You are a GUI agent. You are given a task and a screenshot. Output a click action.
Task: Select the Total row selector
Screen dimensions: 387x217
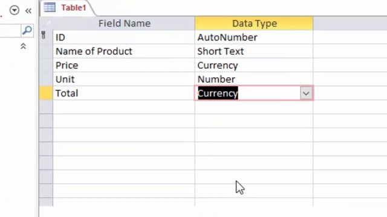click(46, 93)
